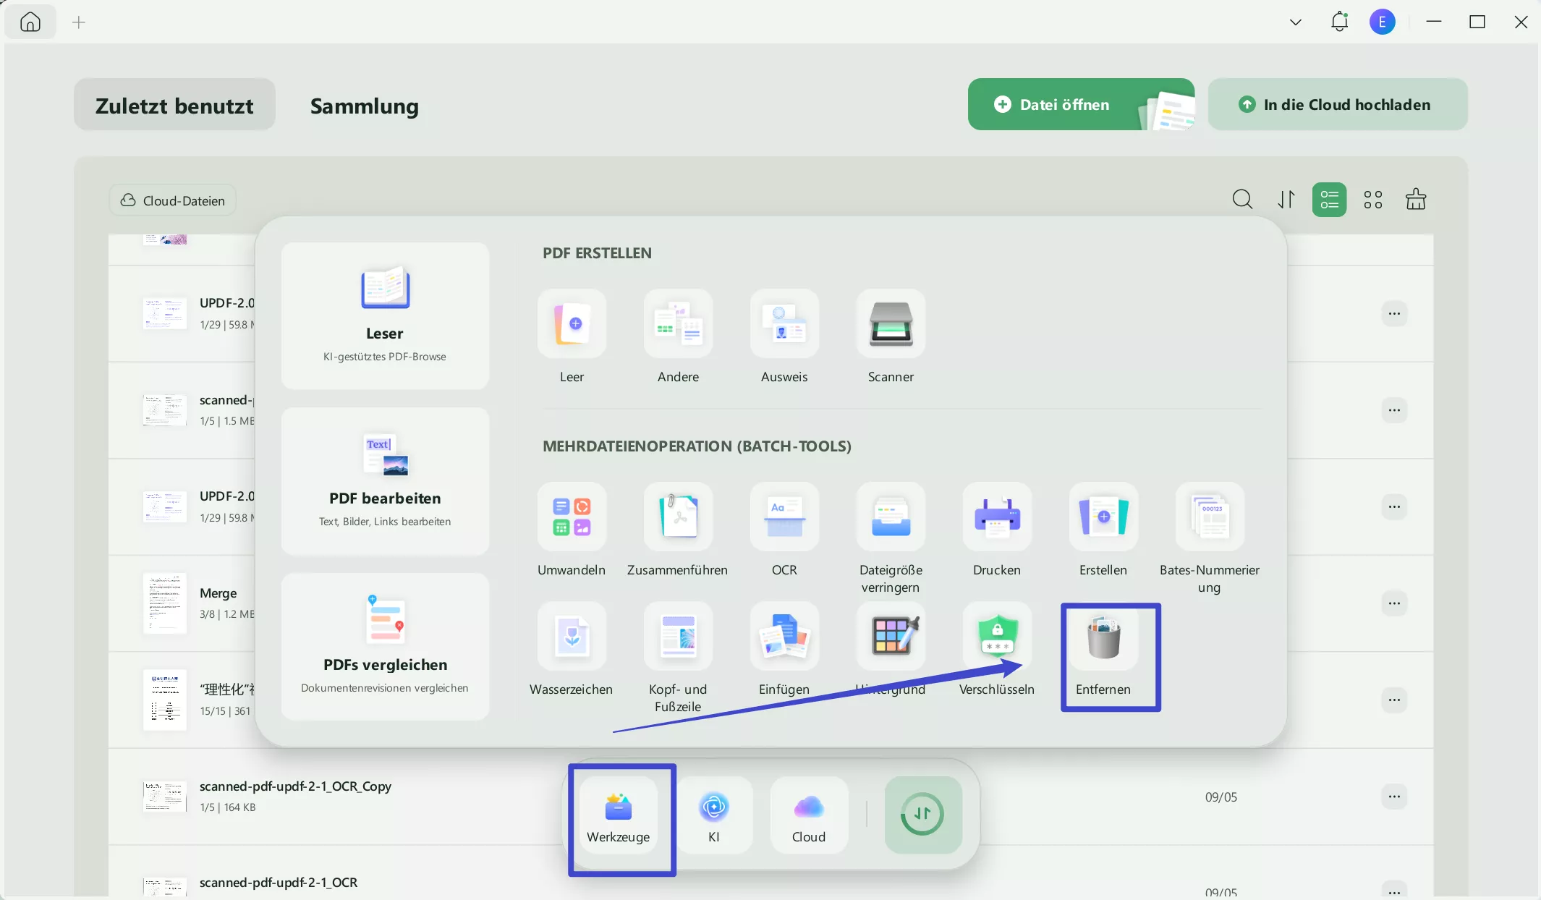Switch to the Sammlung tab
Screen dimensions: 1541x900
pyautogui.click(x=365, y=106)
